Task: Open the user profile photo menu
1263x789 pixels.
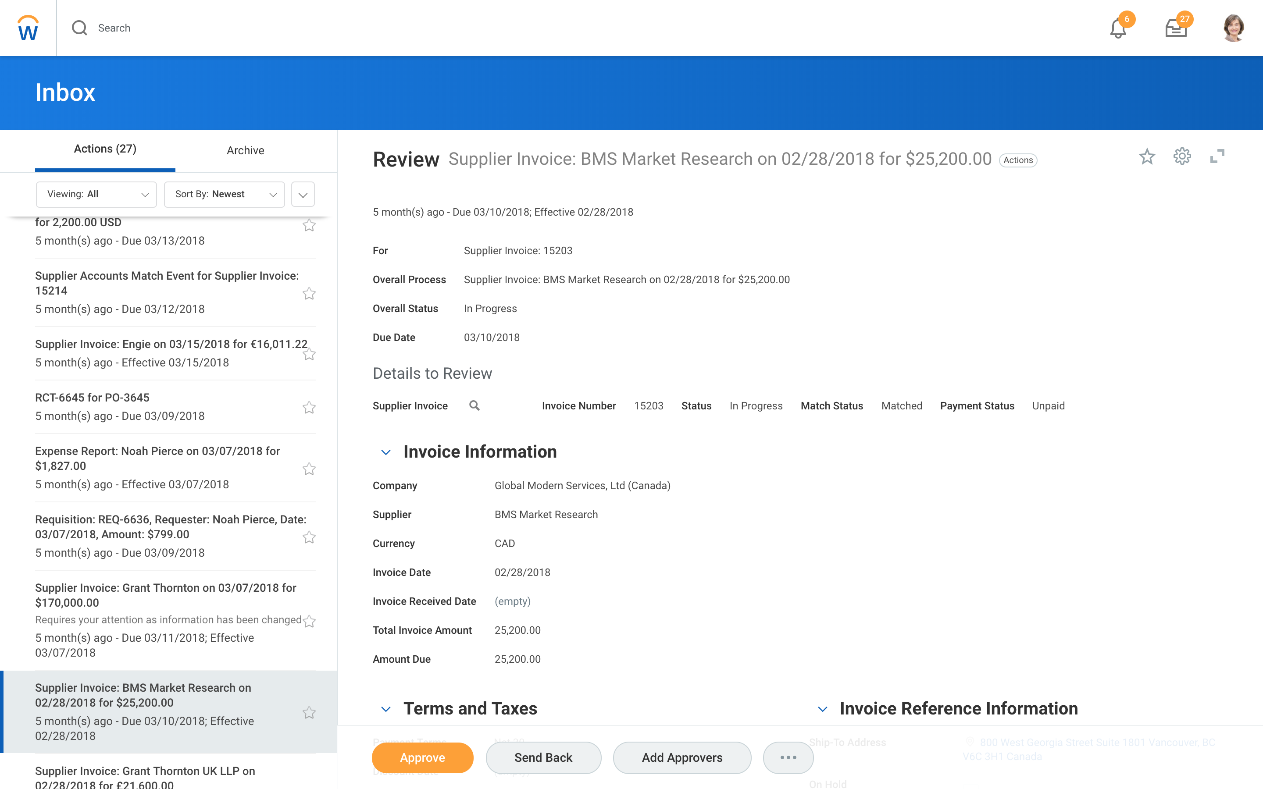Action: (1233, 28)
